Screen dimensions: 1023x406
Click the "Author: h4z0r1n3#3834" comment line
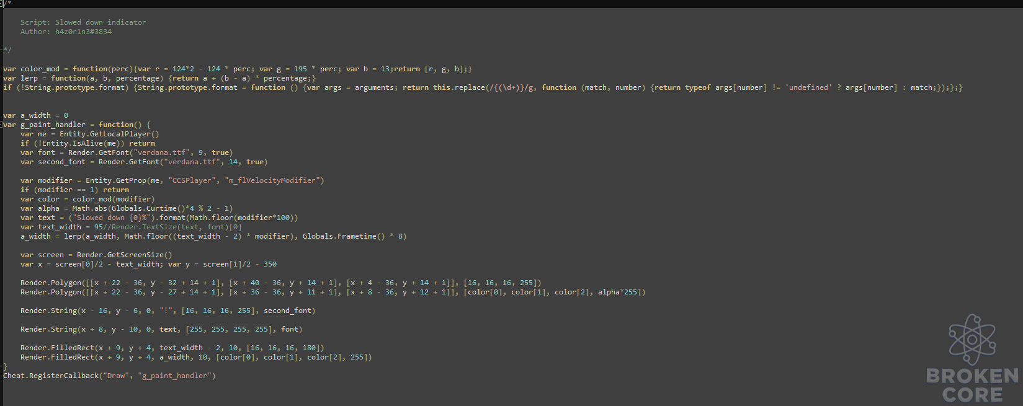[x=66, y=32]
